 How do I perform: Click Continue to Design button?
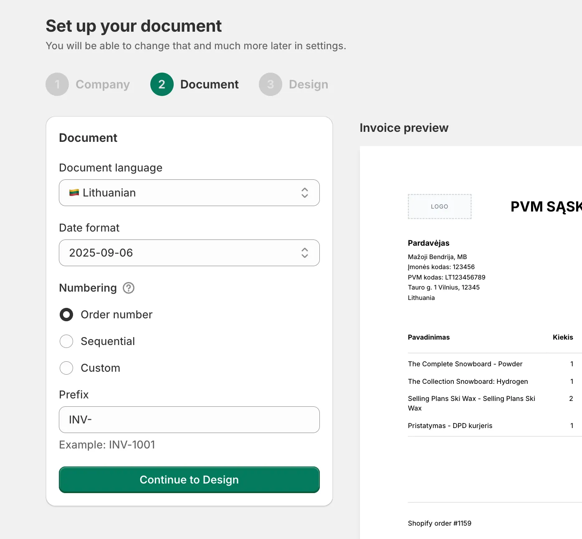[x=189, y=480]
